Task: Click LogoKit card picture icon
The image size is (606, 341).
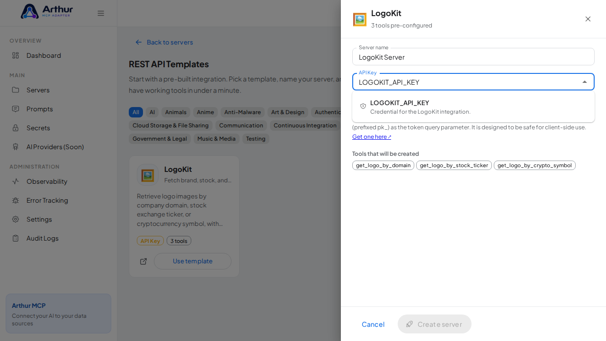Action: click(x=148, y=175)
